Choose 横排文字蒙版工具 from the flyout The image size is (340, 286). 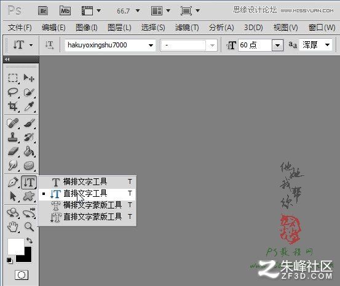pyautogui.click(x=87, y=205)
